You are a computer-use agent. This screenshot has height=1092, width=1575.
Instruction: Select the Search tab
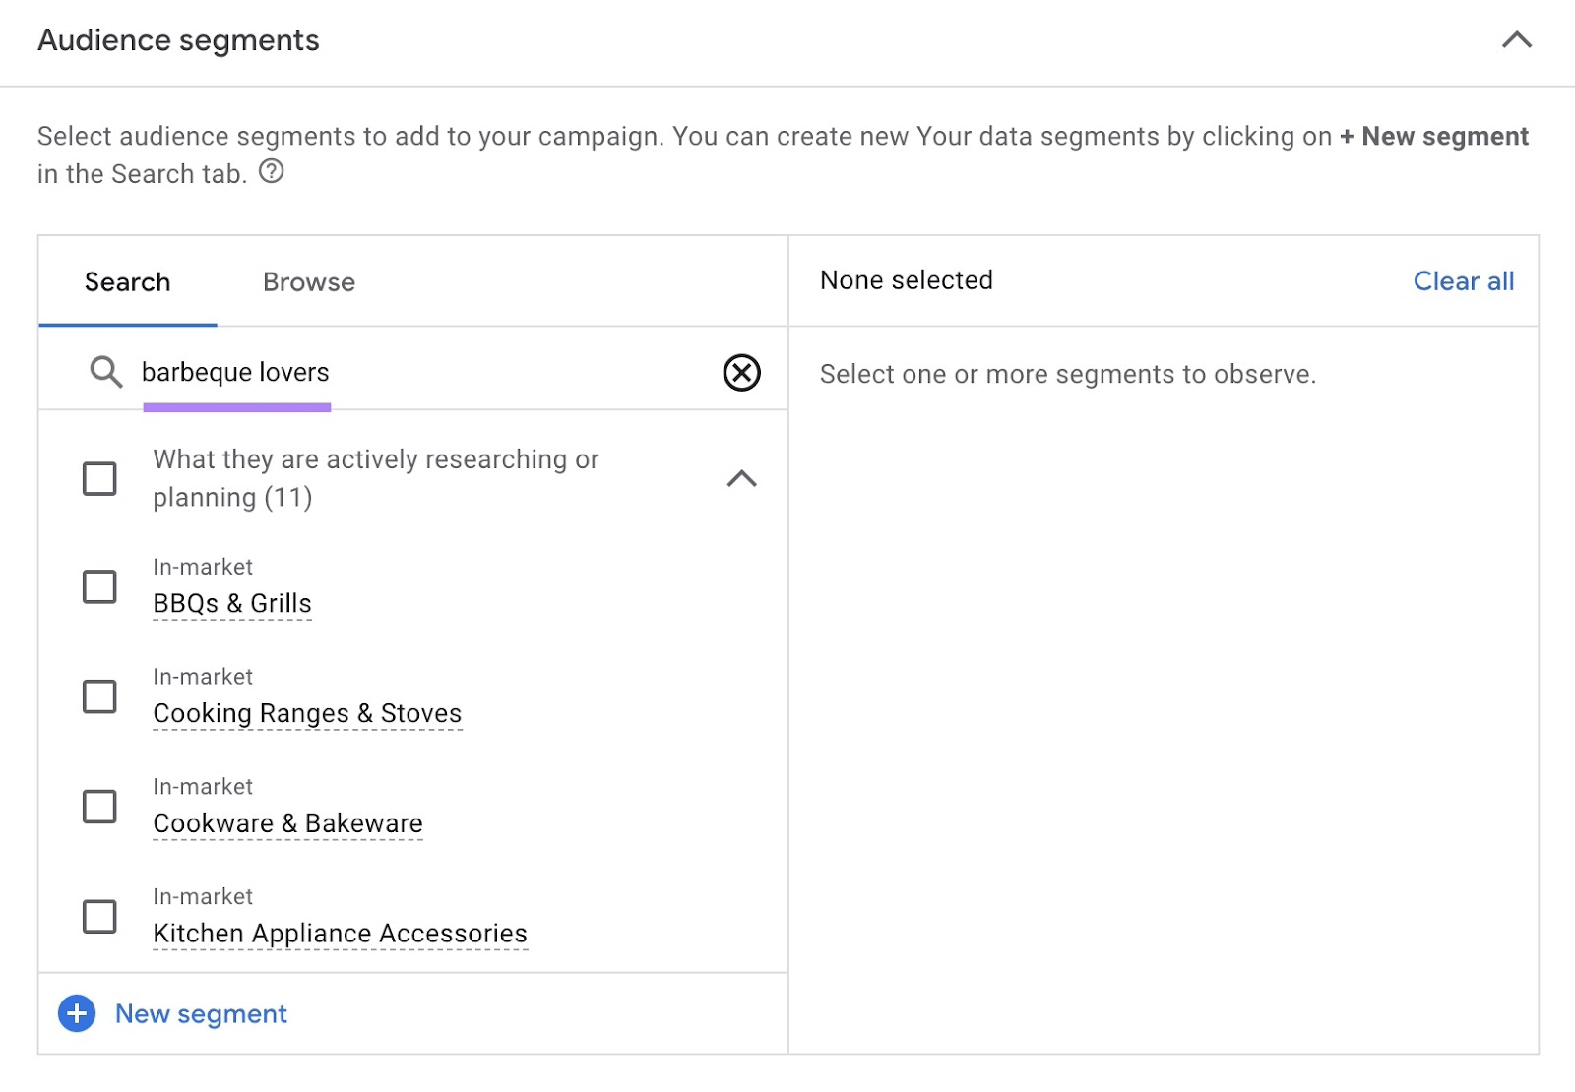click(x=127, y=282)
